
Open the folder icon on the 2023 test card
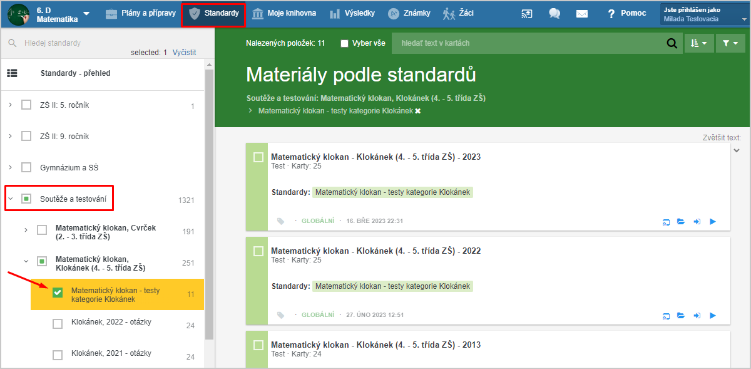(681, 221)
